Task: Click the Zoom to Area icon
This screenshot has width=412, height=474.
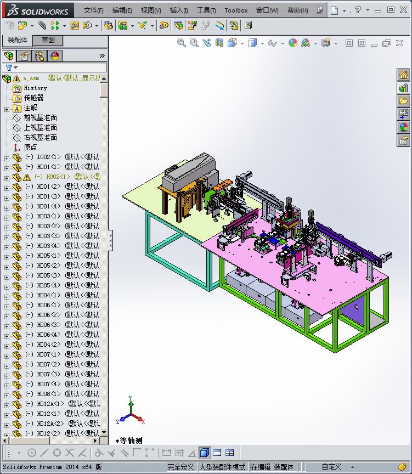Action: pos(194,43)
